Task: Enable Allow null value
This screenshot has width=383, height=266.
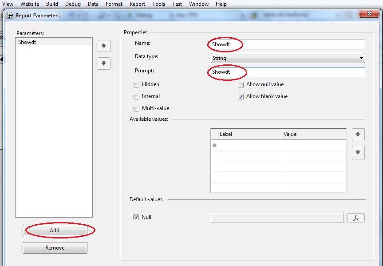Action: pyautogui.click(x=240, y=84)
